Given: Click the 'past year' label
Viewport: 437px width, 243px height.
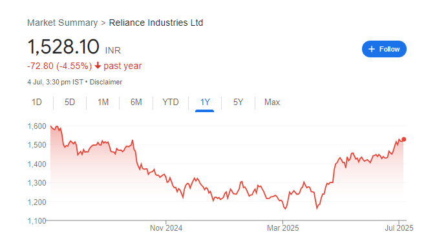Looking at the screenshot, I should point(123,66).
